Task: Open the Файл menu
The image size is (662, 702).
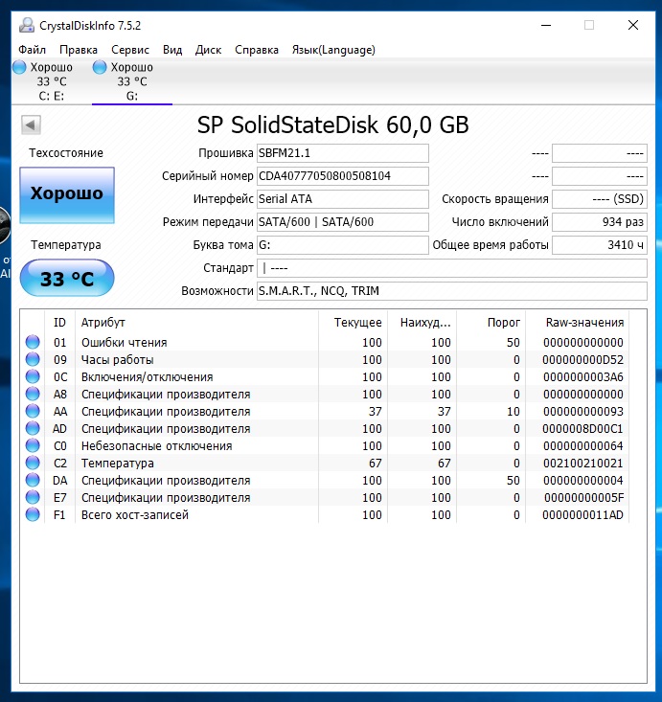Action: coord(32,50)
